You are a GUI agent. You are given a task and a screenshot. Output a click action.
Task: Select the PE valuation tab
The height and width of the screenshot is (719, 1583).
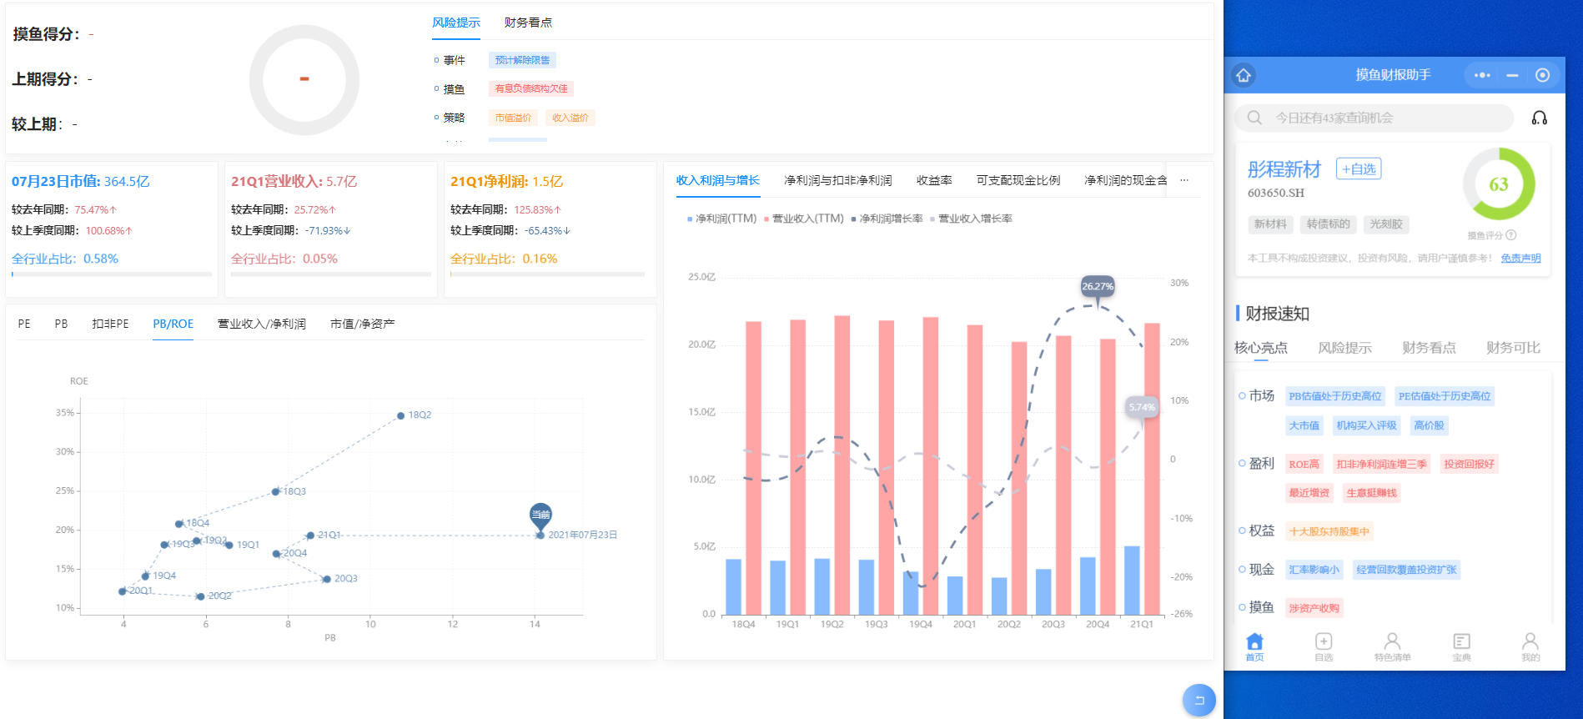point(24,324)
